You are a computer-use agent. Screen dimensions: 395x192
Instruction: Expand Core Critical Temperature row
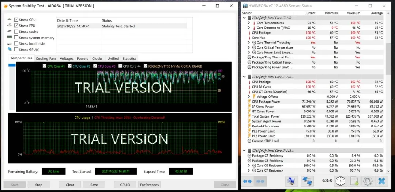pos(249,47)
